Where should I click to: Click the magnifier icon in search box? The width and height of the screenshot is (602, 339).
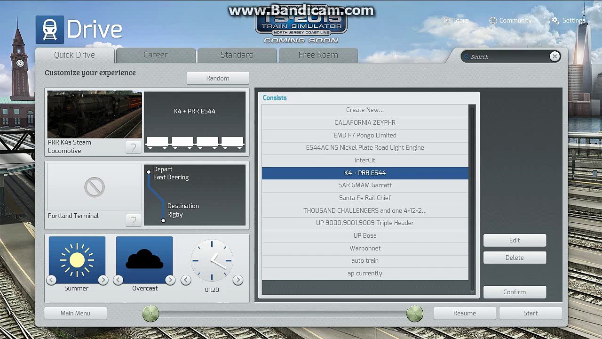coord(467,57)
